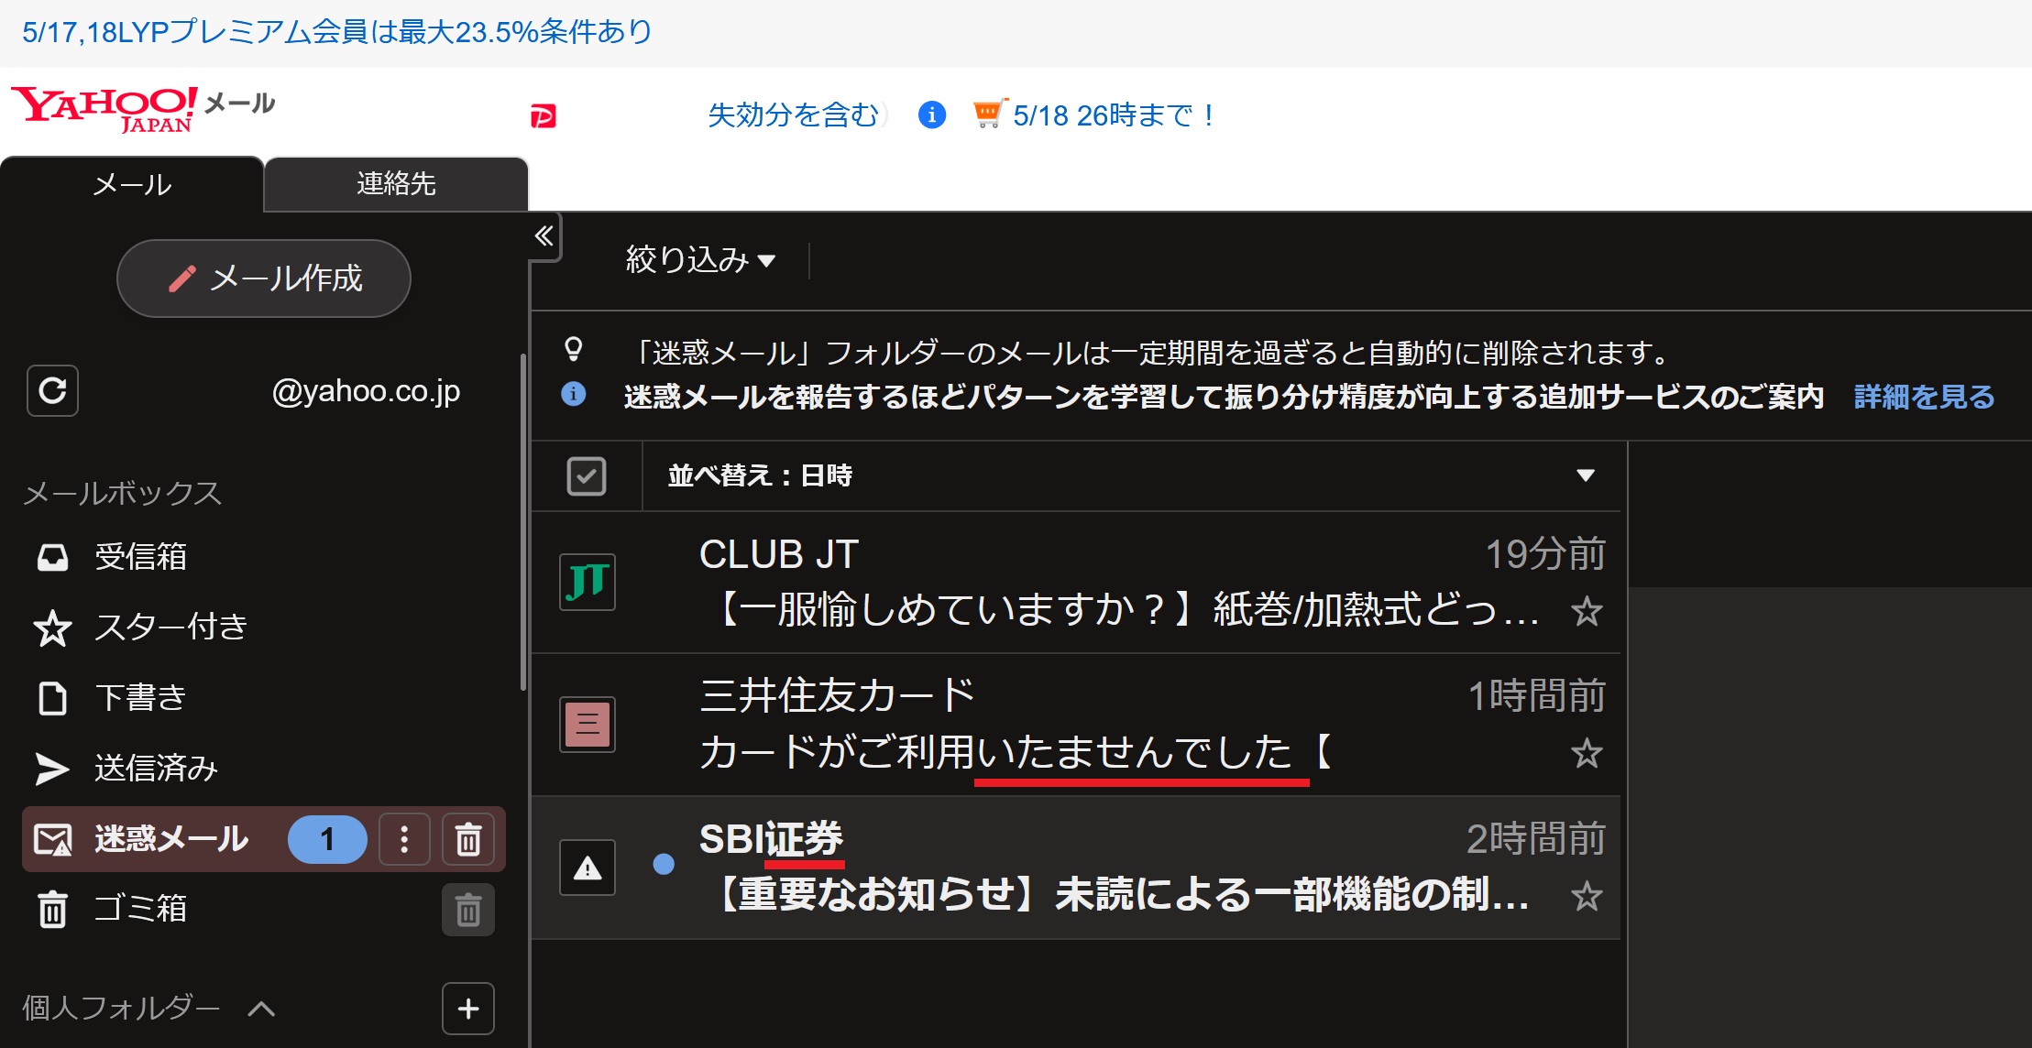Viewport: 2032px width, 1048px height.
Task: Click info icon beside 迷惑メールを報告 notice
Action: click(574, 394)
